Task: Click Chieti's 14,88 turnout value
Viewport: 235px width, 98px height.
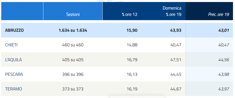Action: 132,45
